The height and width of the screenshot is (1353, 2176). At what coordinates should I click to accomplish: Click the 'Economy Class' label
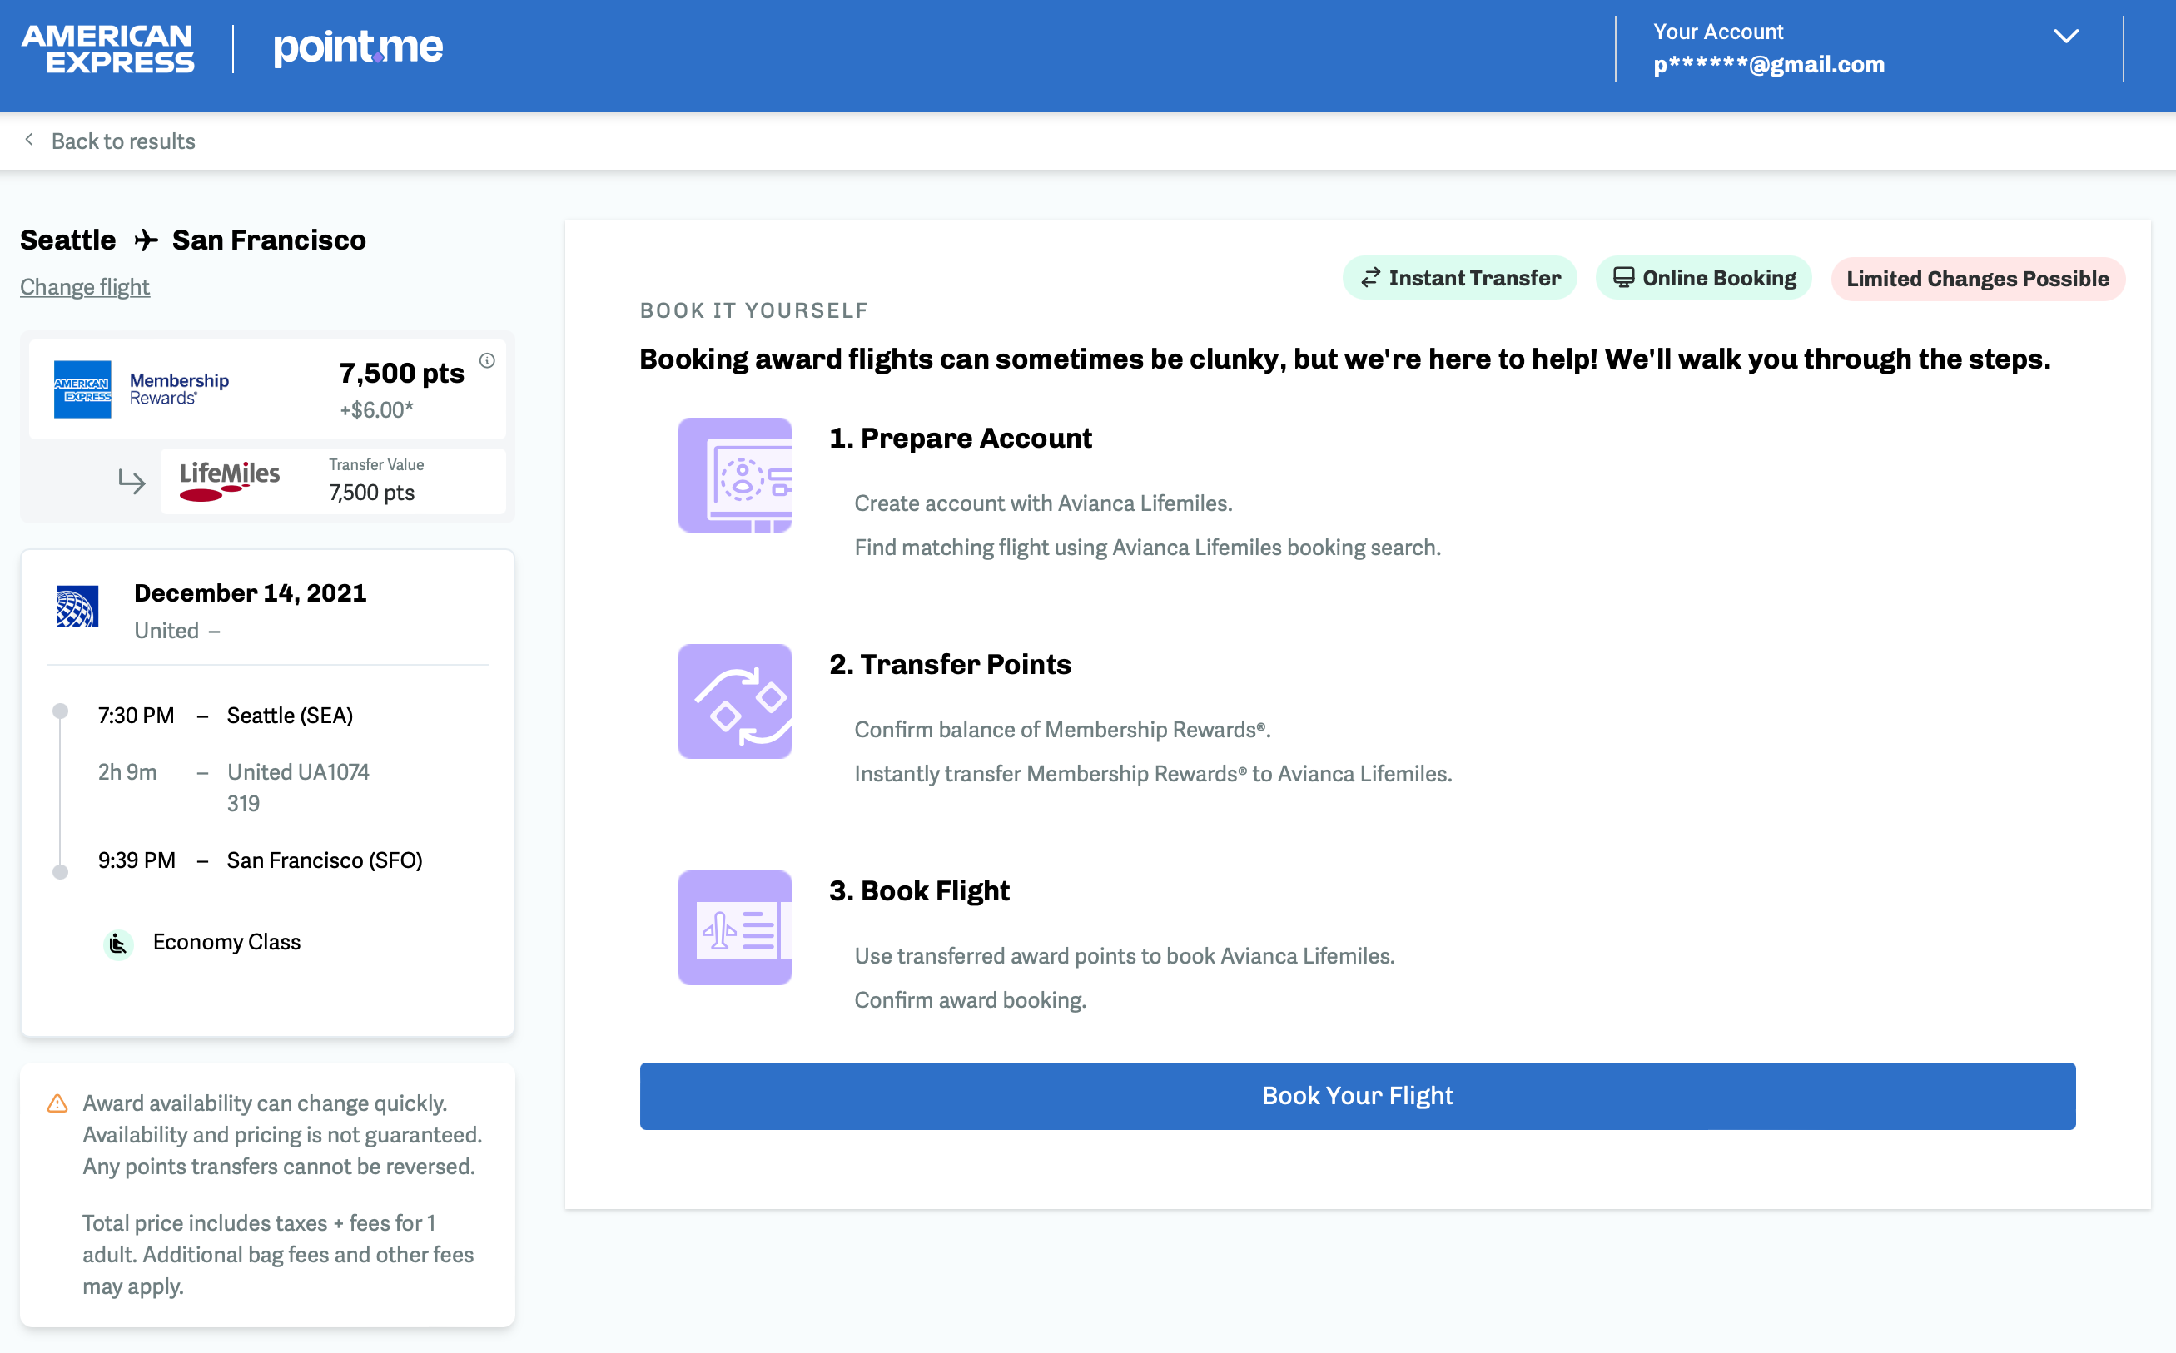point(226,942)
